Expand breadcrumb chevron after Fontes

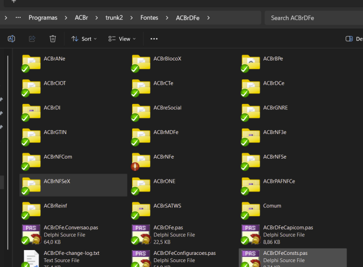[x=167, y=18]
